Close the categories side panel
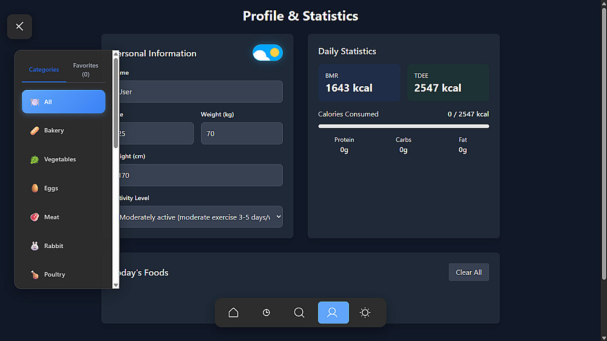The width and height of the screenshot is (607, 341). click(19, 26)
